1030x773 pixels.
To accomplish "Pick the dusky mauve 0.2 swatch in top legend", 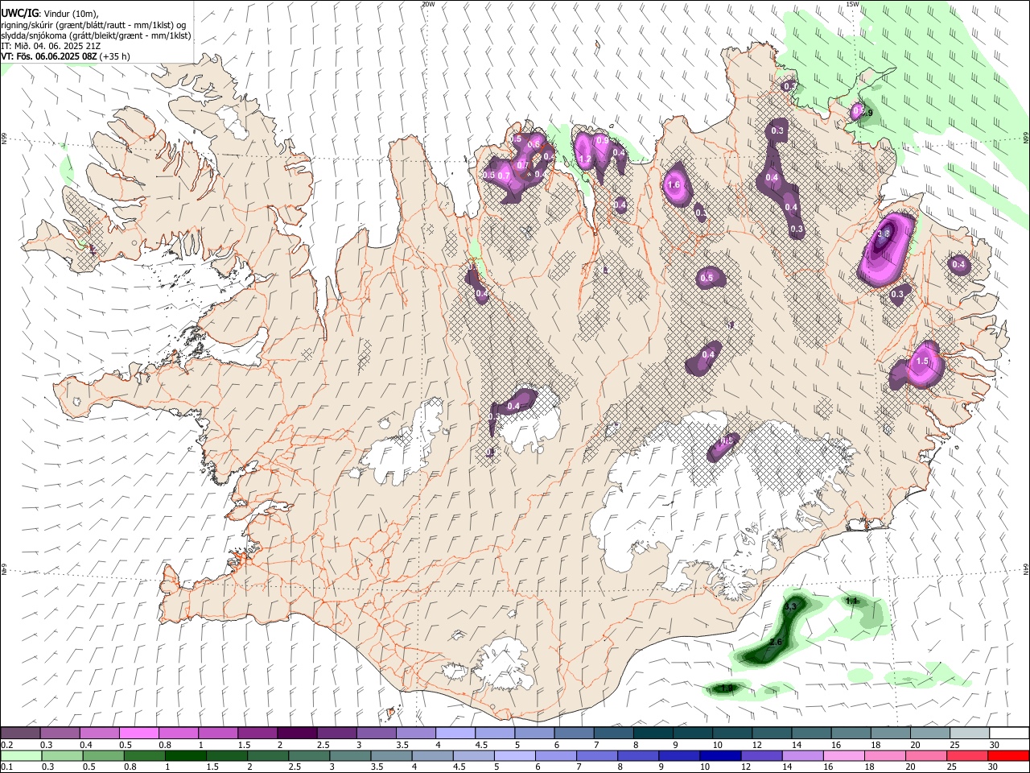I will coord(21,733).
